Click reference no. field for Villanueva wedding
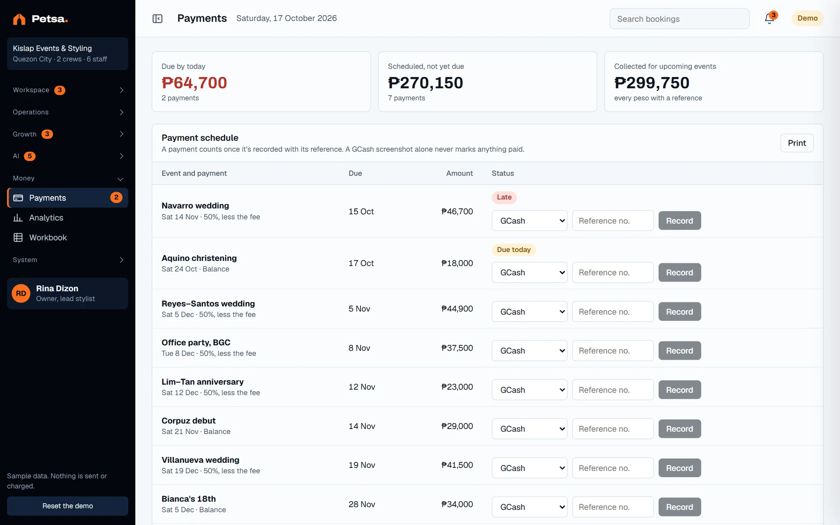840x525 pixels. 613,468
